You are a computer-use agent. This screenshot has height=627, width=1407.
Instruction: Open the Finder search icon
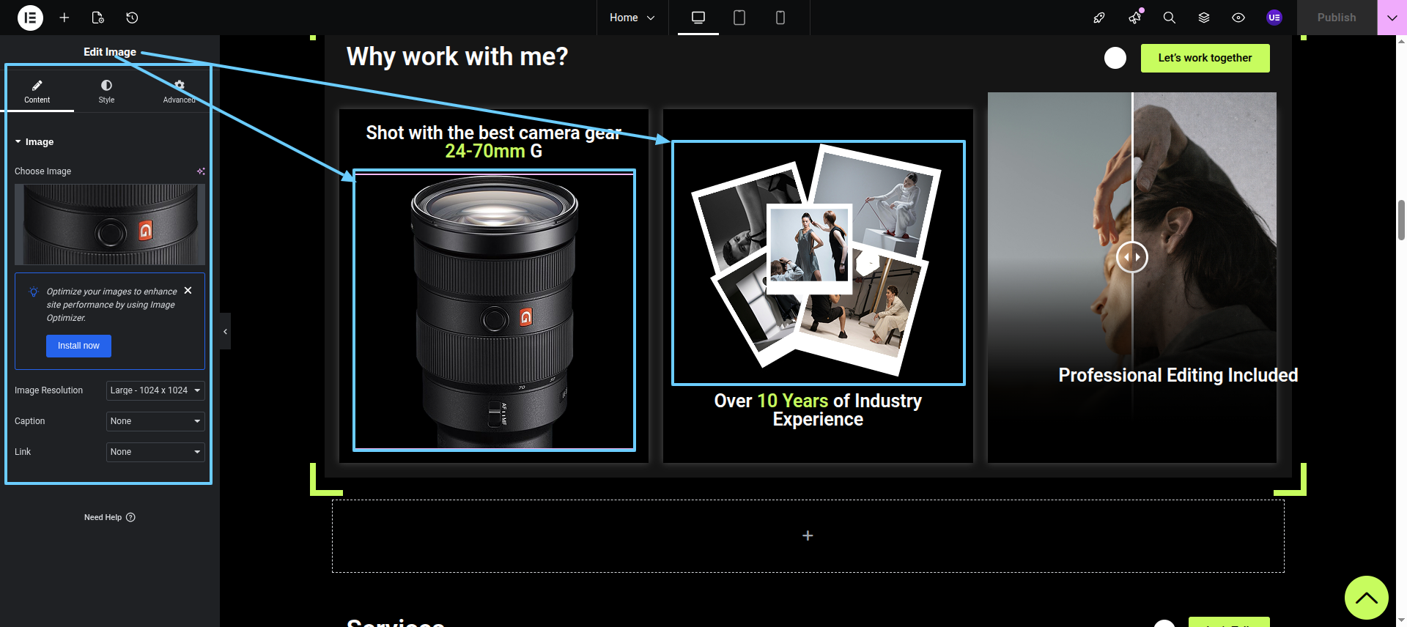[1169, 18]
